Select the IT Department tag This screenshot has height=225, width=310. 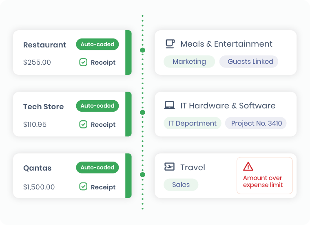[193, 123]
